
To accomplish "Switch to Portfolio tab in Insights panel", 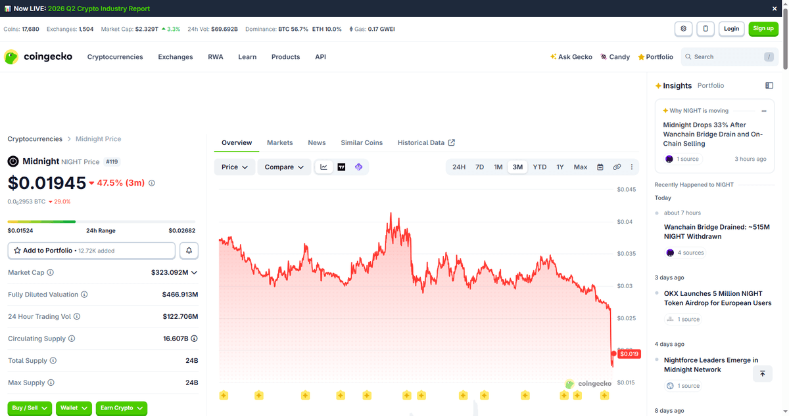I will (x=711, y=86).
